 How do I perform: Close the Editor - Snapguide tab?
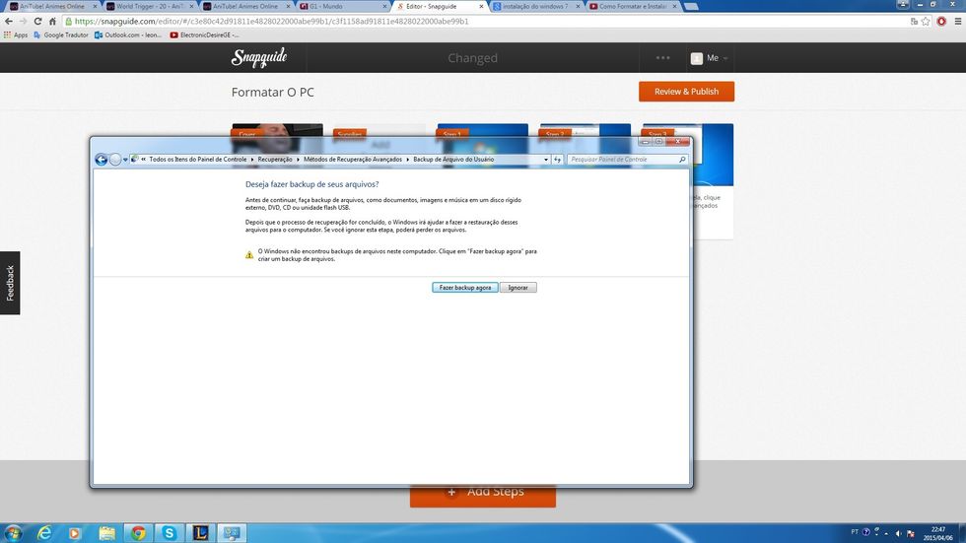(482, 6)
